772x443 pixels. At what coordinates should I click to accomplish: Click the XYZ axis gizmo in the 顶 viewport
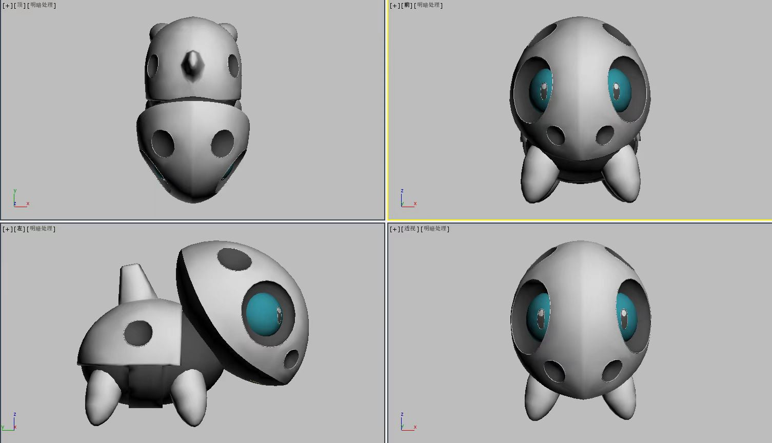(x=19, y=200)
